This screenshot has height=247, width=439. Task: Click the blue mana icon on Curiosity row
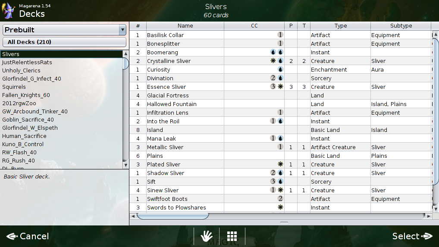pyautogui.click(x=280, y=69)
